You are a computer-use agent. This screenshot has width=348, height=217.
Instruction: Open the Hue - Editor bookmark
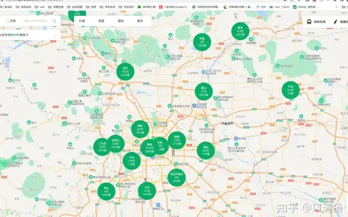279,7
